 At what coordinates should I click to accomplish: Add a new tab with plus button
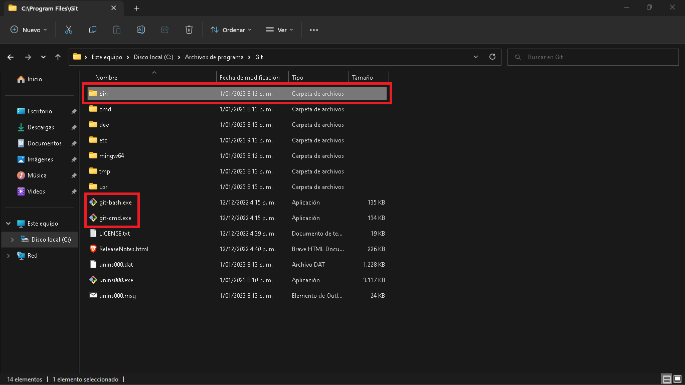coord(137,8)
